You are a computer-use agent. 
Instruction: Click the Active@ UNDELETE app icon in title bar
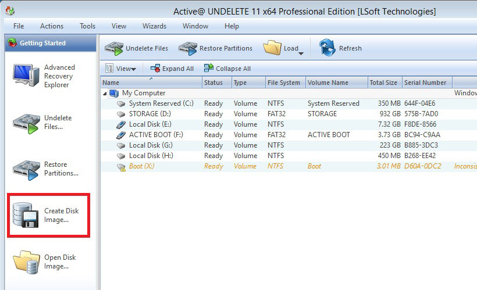10,10
